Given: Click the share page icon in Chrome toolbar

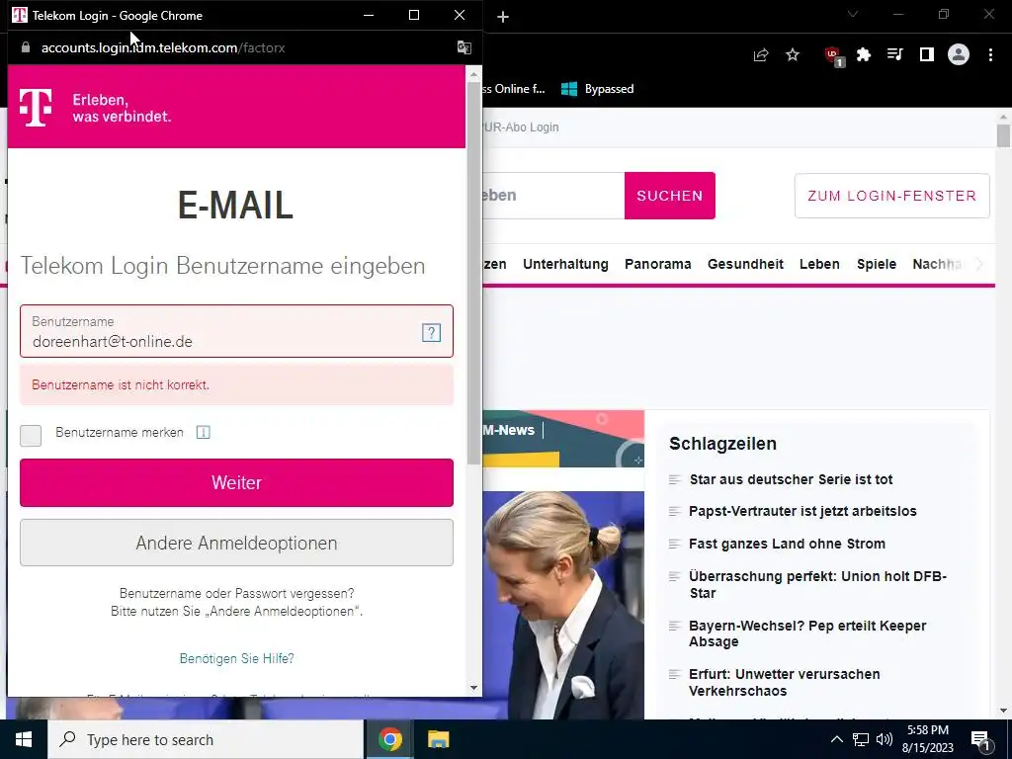Looking at the screenshot, I should click(x=761, y=55).
